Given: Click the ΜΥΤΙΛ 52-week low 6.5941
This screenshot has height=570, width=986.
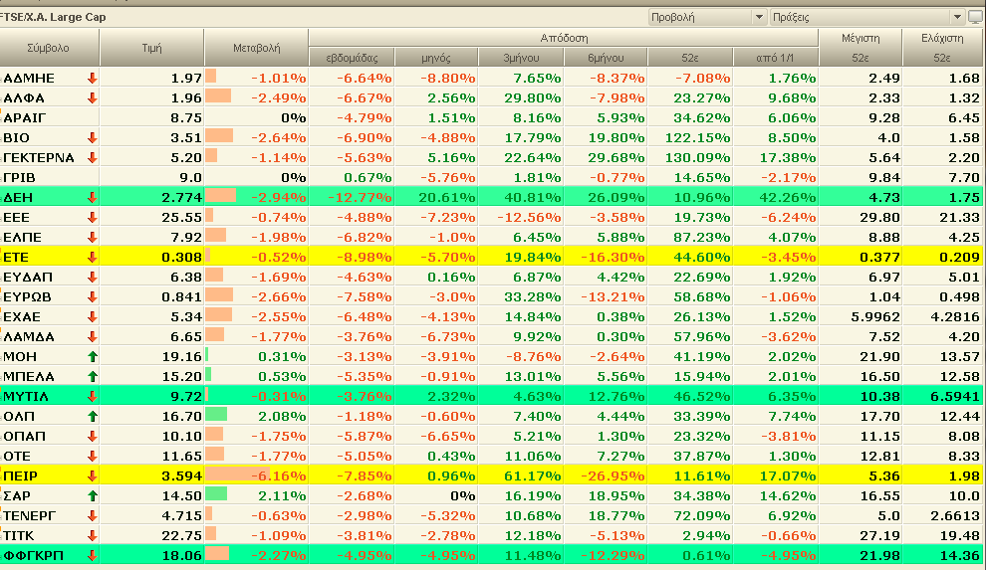Looking at the screenshot, I should coord(955,397).
